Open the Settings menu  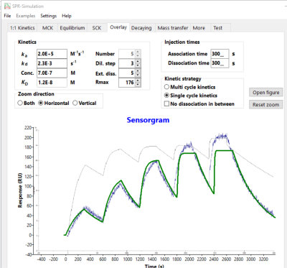point(49,16)
